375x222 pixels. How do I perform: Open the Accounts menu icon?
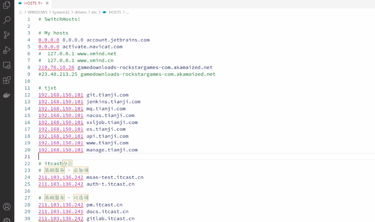[x=7, y=207]
